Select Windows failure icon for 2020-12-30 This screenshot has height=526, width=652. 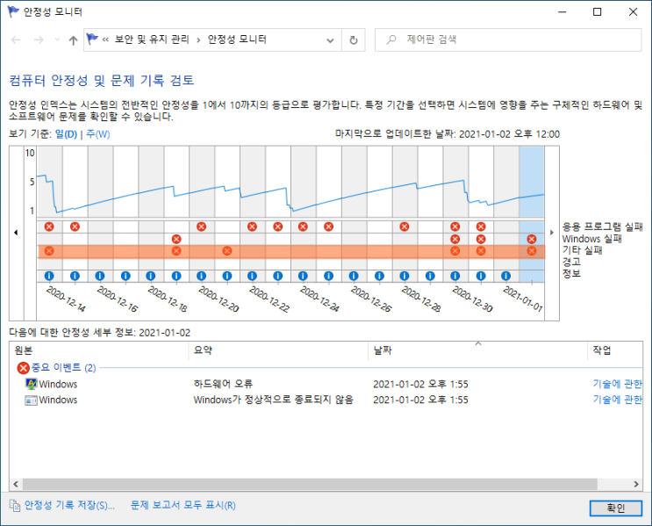click(455, 239)
